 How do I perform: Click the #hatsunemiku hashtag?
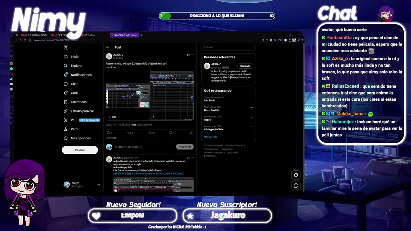[x=147, y=174]
